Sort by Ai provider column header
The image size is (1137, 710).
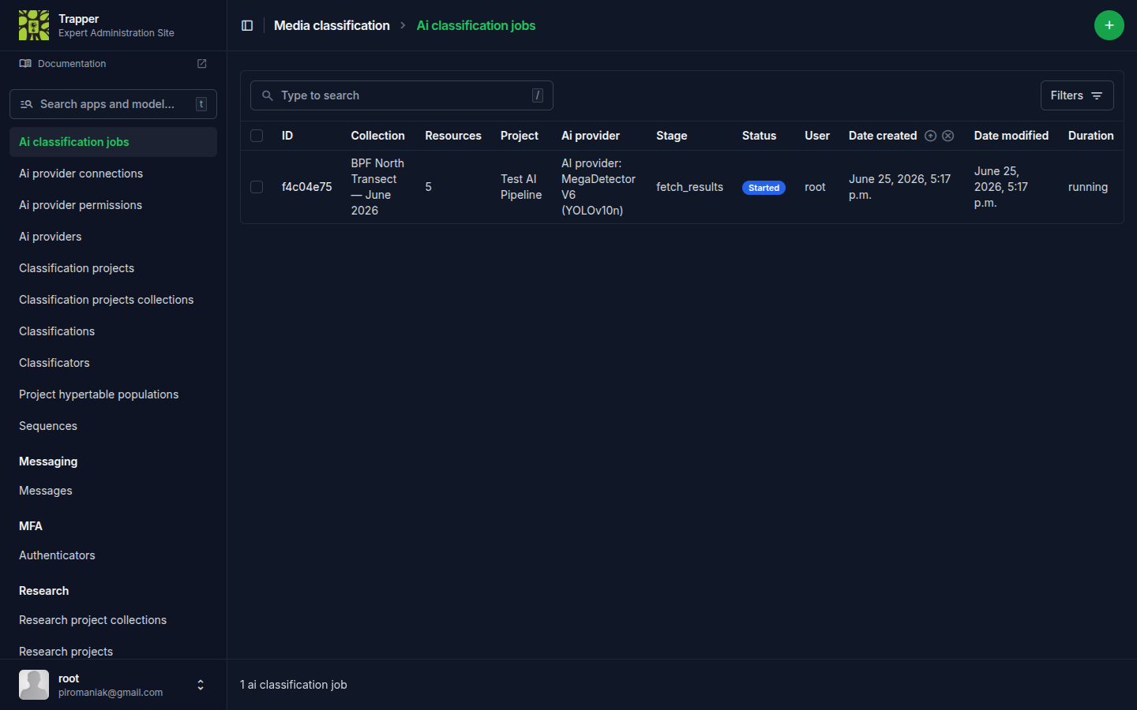(x=591, y=136)
